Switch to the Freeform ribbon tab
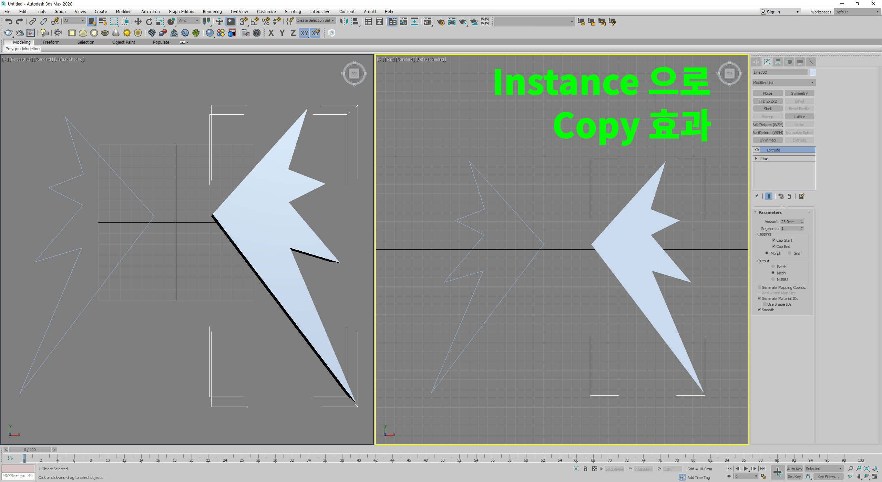Screen dimensions: 882x482 pyautogui.click(x=51, y=42)
